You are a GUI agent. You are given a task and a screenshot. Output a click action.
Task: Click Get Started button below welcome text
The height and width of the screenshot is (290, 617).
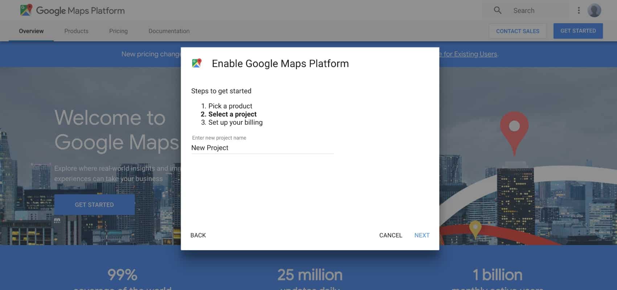pyautogui.click(x=94, y=205)
